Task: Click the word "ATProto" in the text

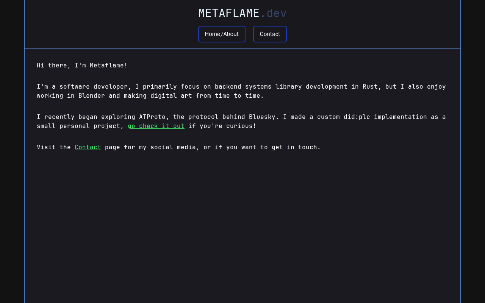Action: tap(152, 117)
